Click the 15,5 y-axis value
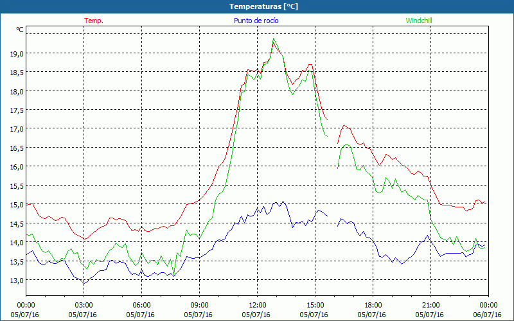Image resolution: width=514 pixels, height=321 pixels. tap(17, 186)
